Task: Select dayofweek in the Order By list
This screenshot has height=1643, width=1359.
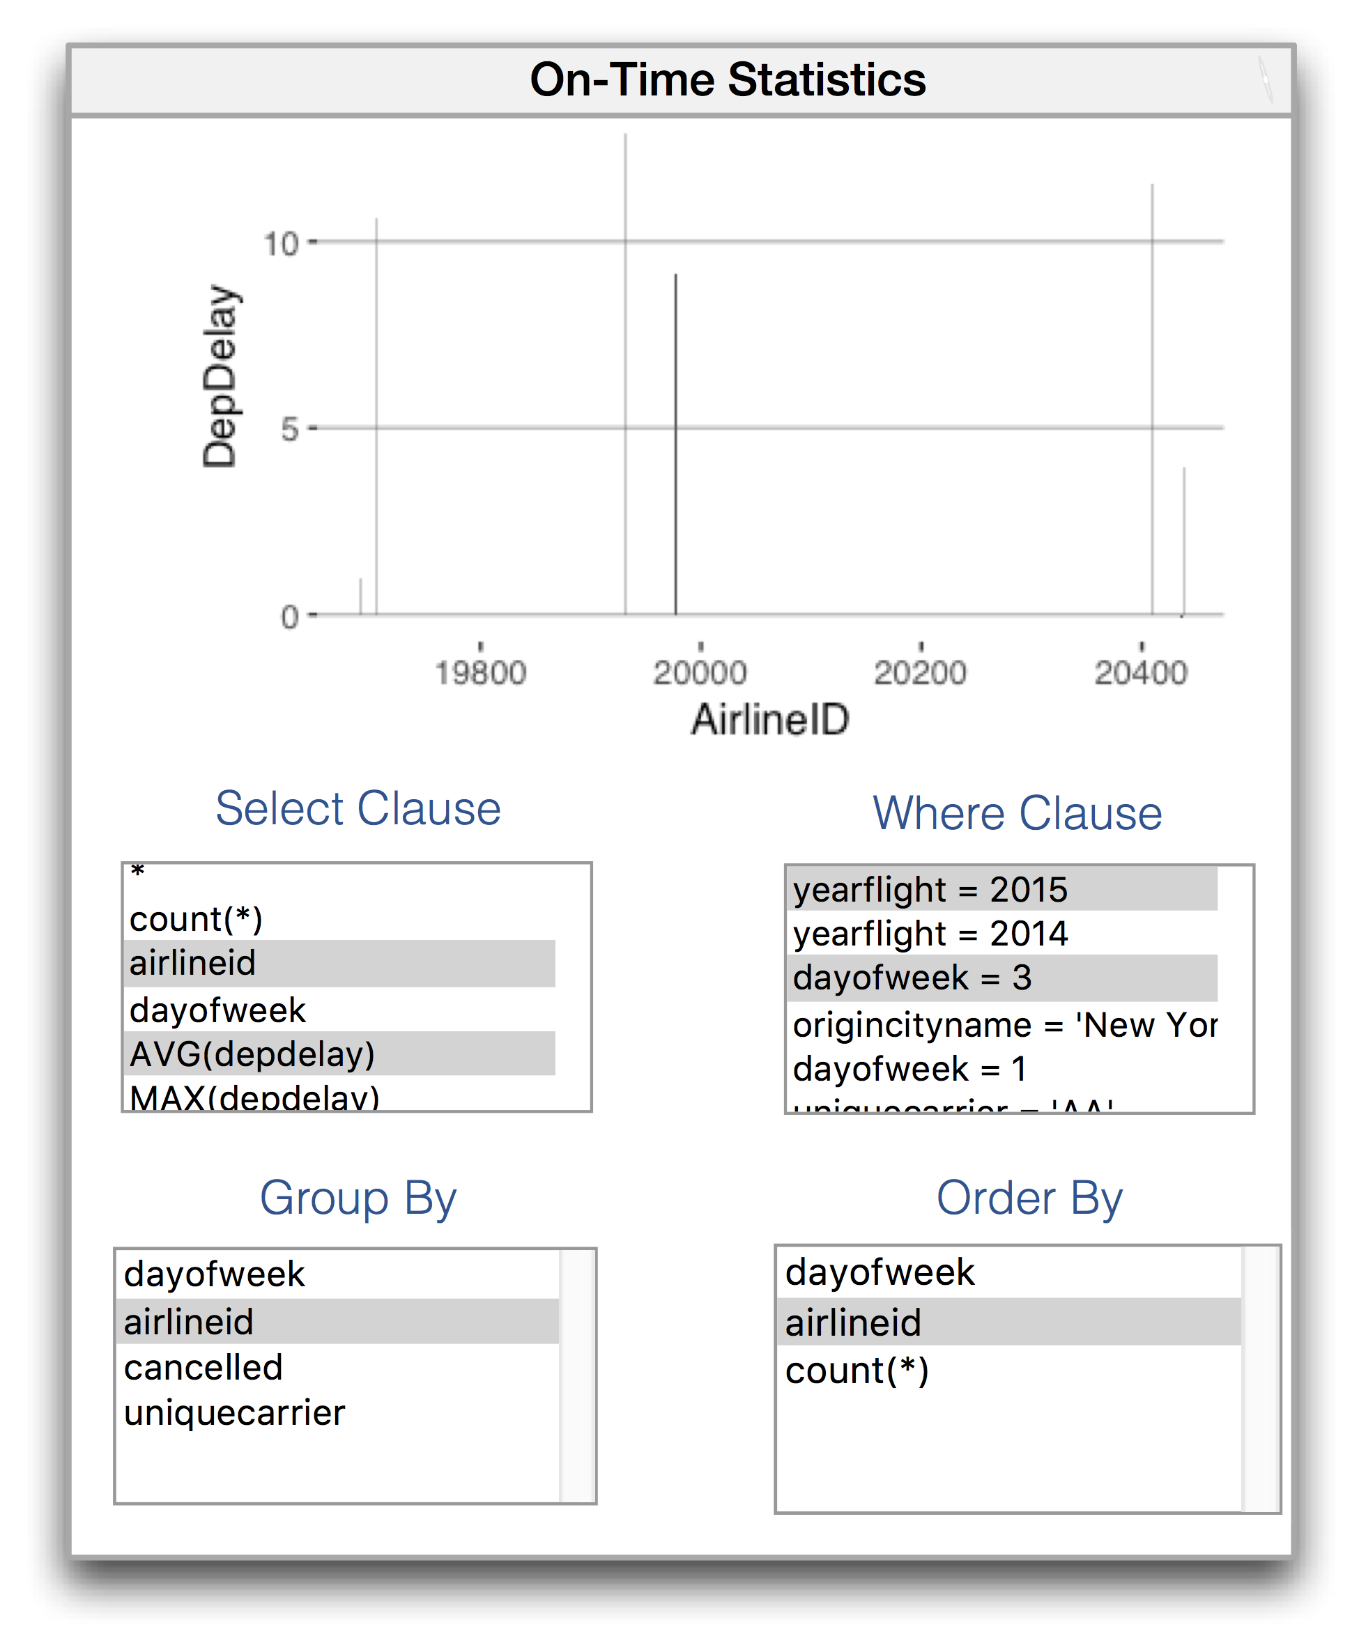Action: coord(880,1272)
